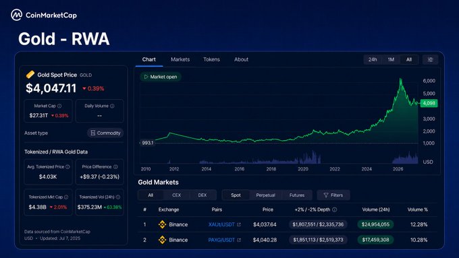Sort by Volume % column header
459x258 pixels.
point(418,209)
